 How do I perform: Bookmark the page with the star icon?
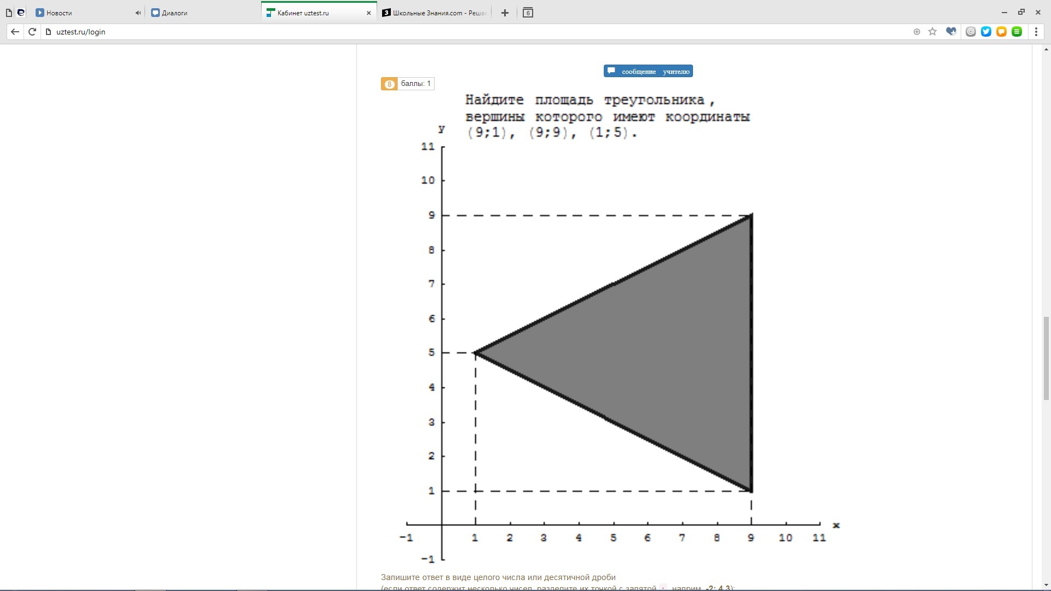[933, 32]
